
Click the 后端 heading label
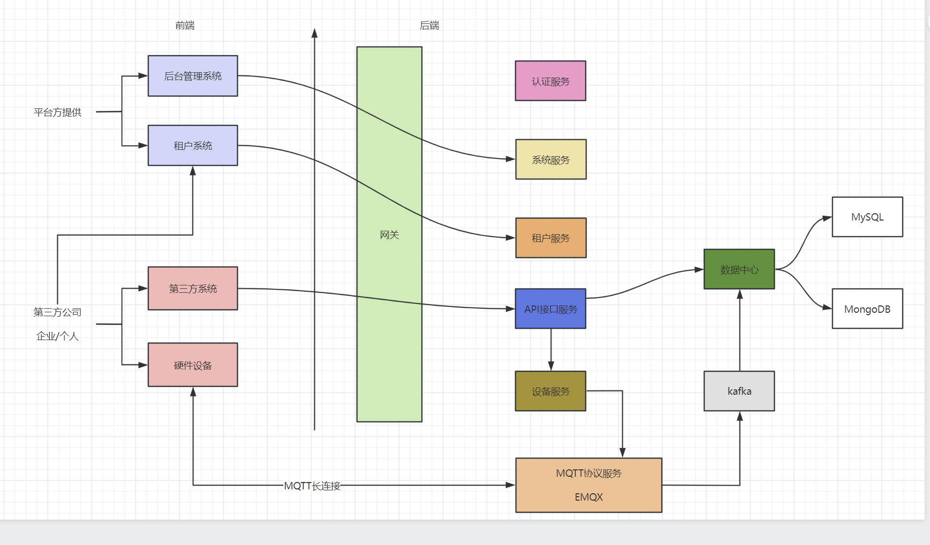[429, 25]
